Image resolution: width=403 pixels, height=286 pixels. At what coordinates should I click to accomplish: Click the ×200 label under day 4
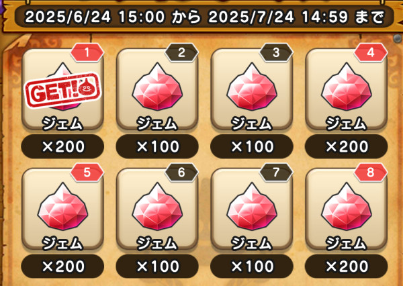pyautogui.click(x=347, y=146)
